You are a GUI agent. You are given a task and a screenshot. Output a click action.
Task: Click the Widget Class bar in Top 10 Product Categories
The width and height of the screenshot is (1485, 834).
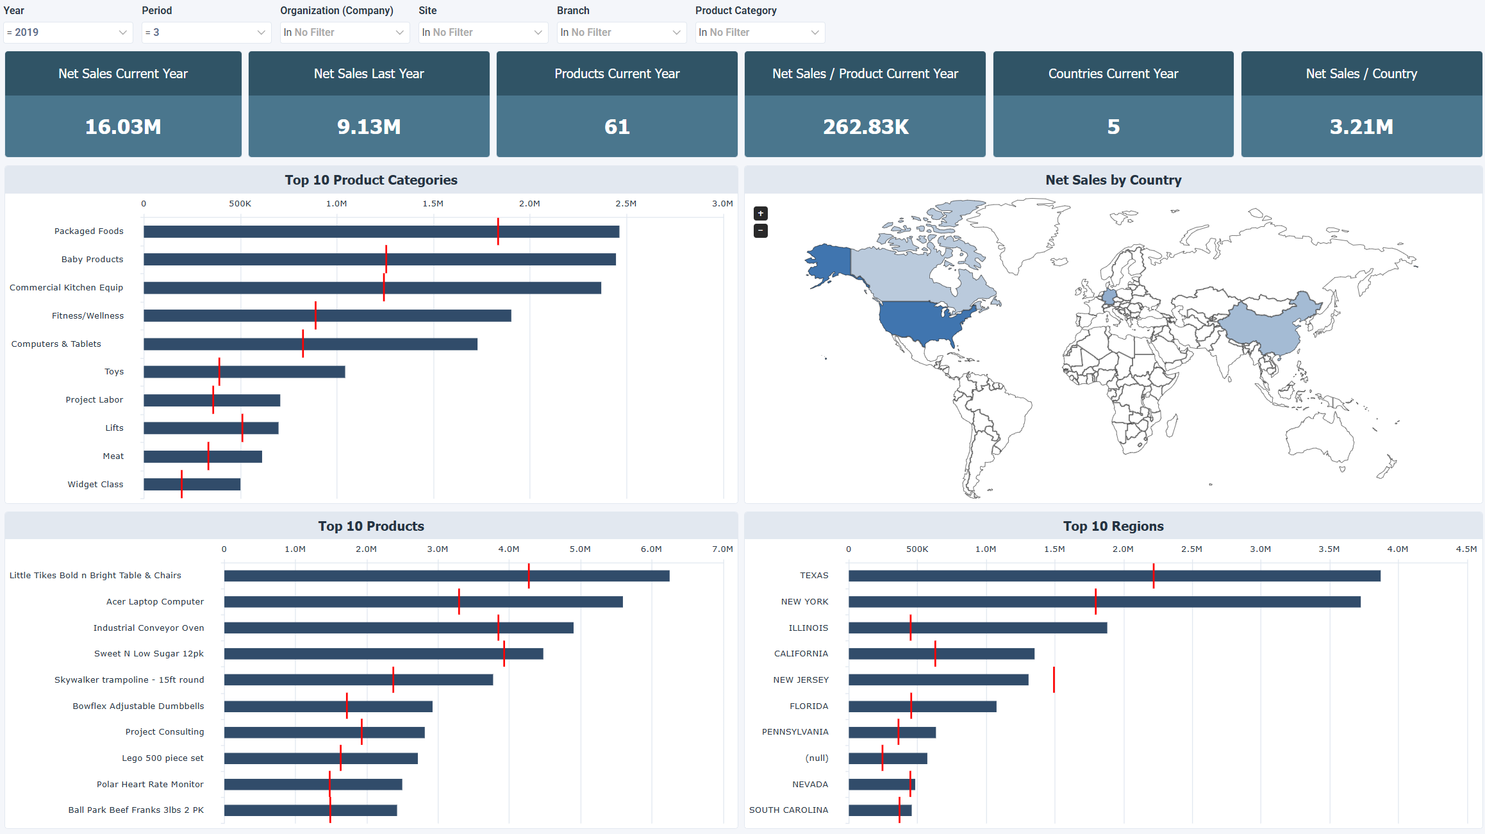click(192, 484)
